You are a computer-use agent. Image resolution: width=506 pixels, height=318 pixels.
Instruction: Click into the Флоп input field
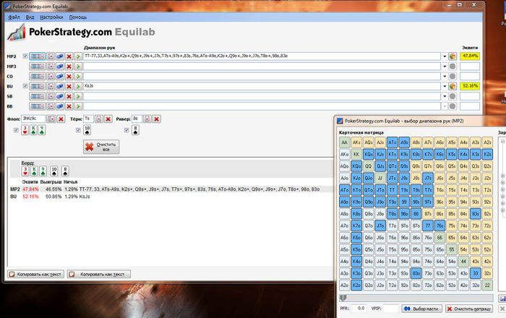click(x=33, y=119)
